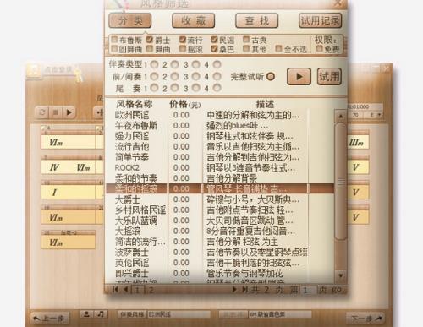Screen dimensions: 423x327
Task: Click the user icon at bottom
Action: click(x=87, y=313)
